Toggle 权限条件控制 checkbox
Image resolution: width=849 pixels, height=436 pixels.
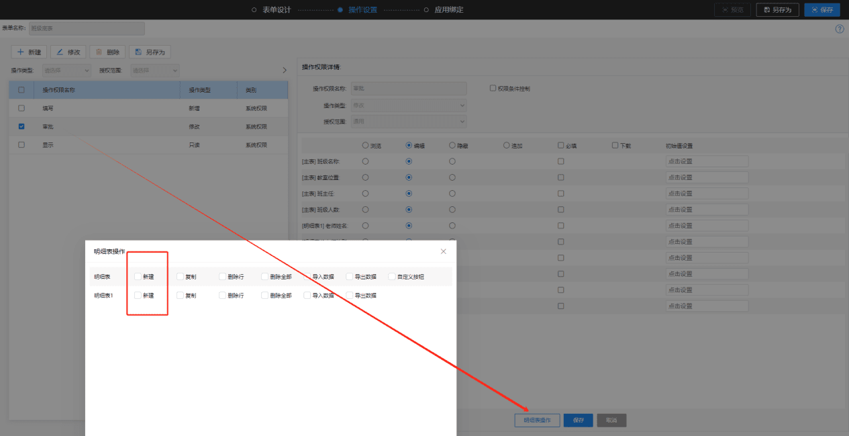tap(493, 88)
